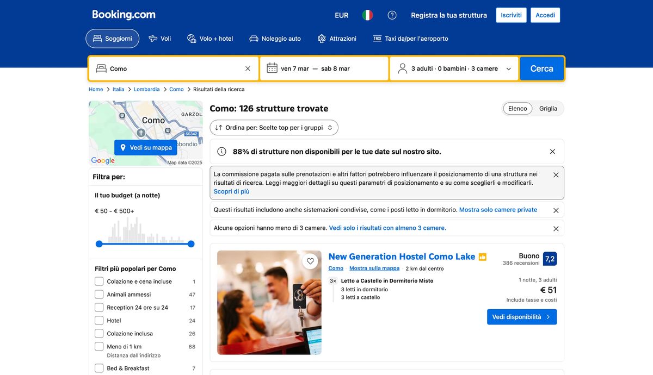Clear the Como destination with the X

248,68
